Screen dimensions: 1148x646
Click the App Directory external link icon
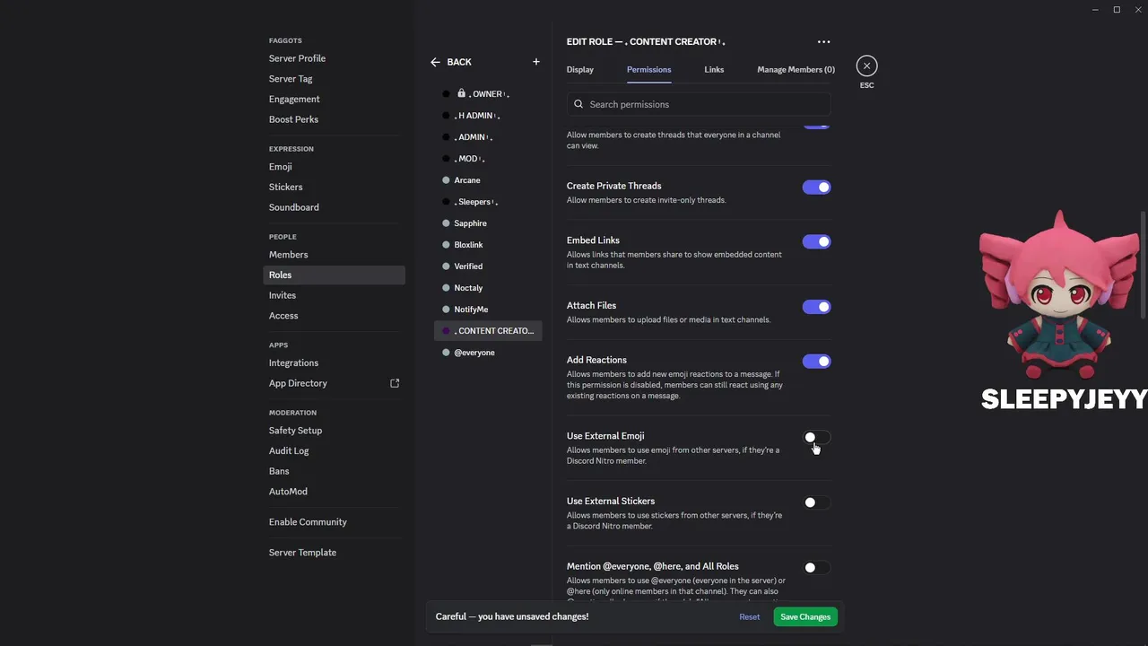(395, 383)
